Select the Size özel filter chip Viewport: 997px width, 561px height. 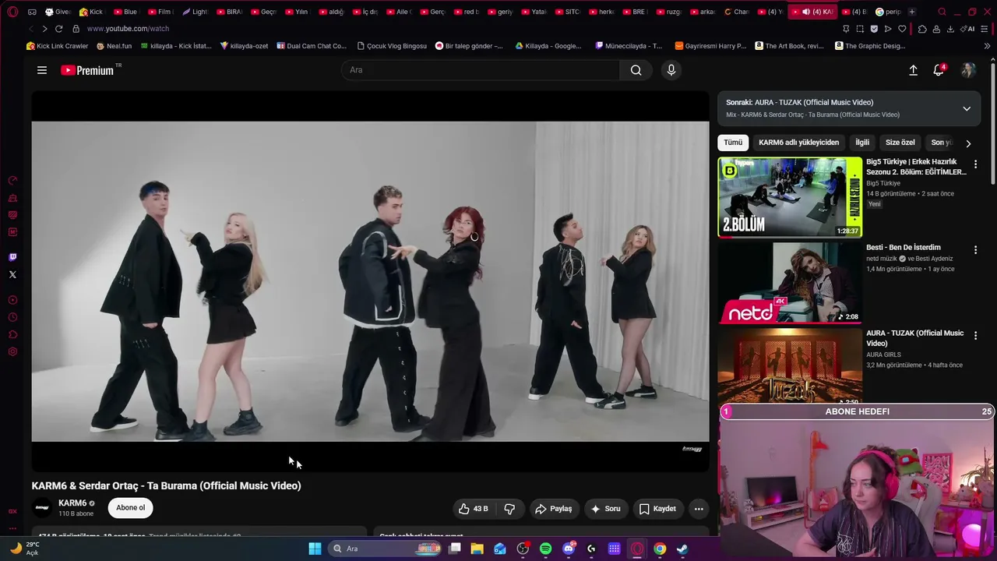[x=900, y=143]
